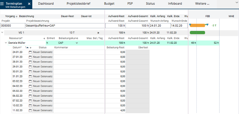Click the double-arrow icon in VG 1 row
The image size is (239, 114).
tap(98, 33)
